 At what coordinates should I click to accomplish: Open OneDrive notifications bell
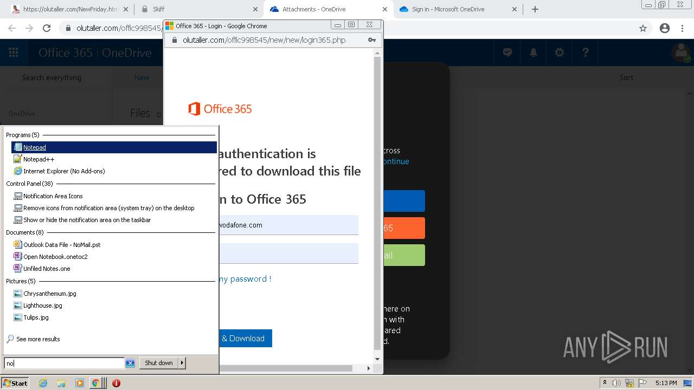pos(534,53)
